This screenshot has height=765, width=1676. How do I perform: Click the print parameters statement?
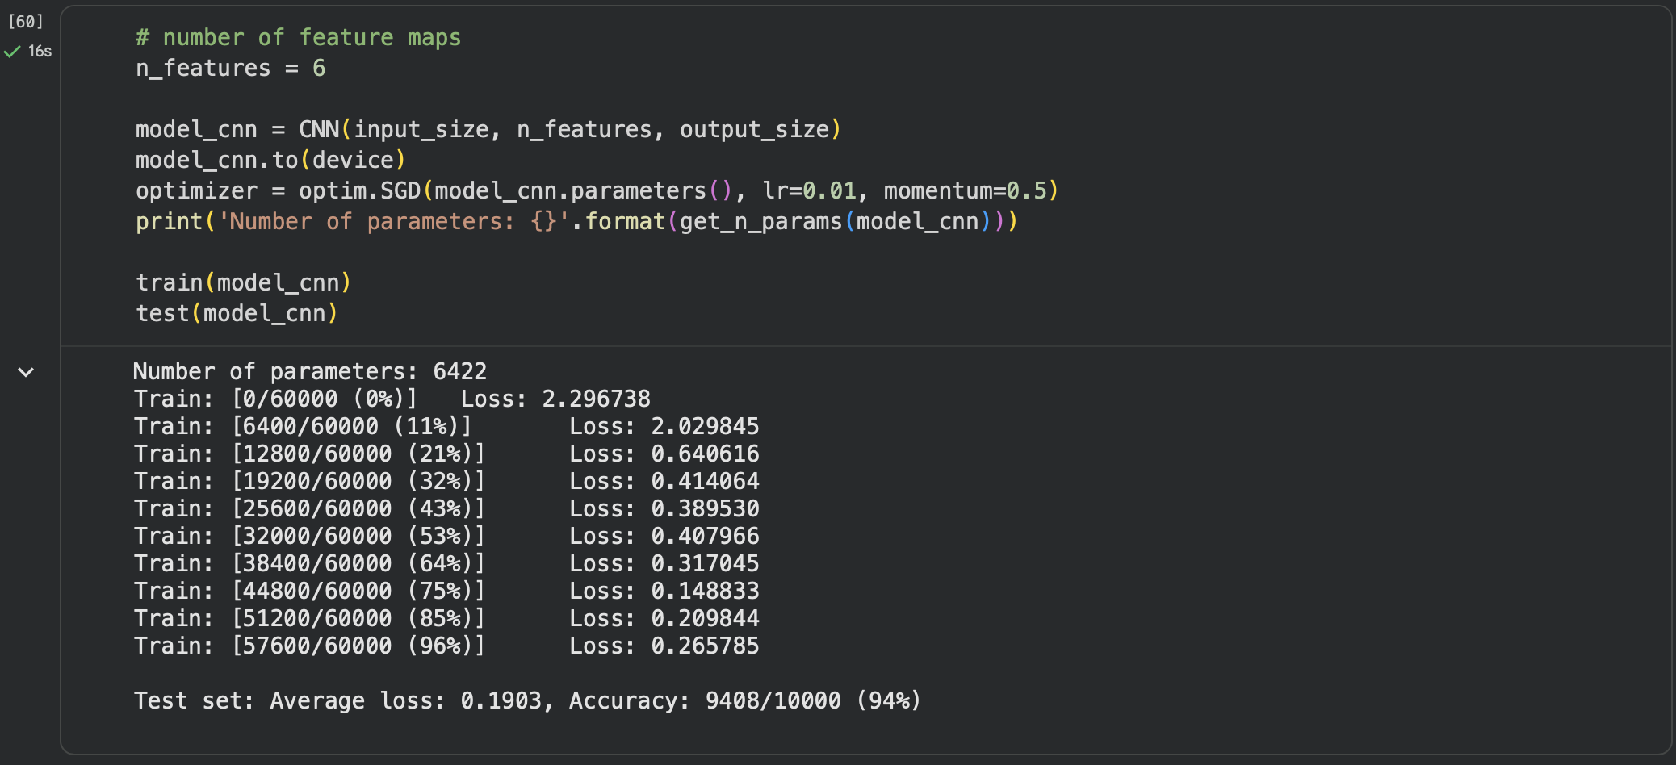pos(575,221)
